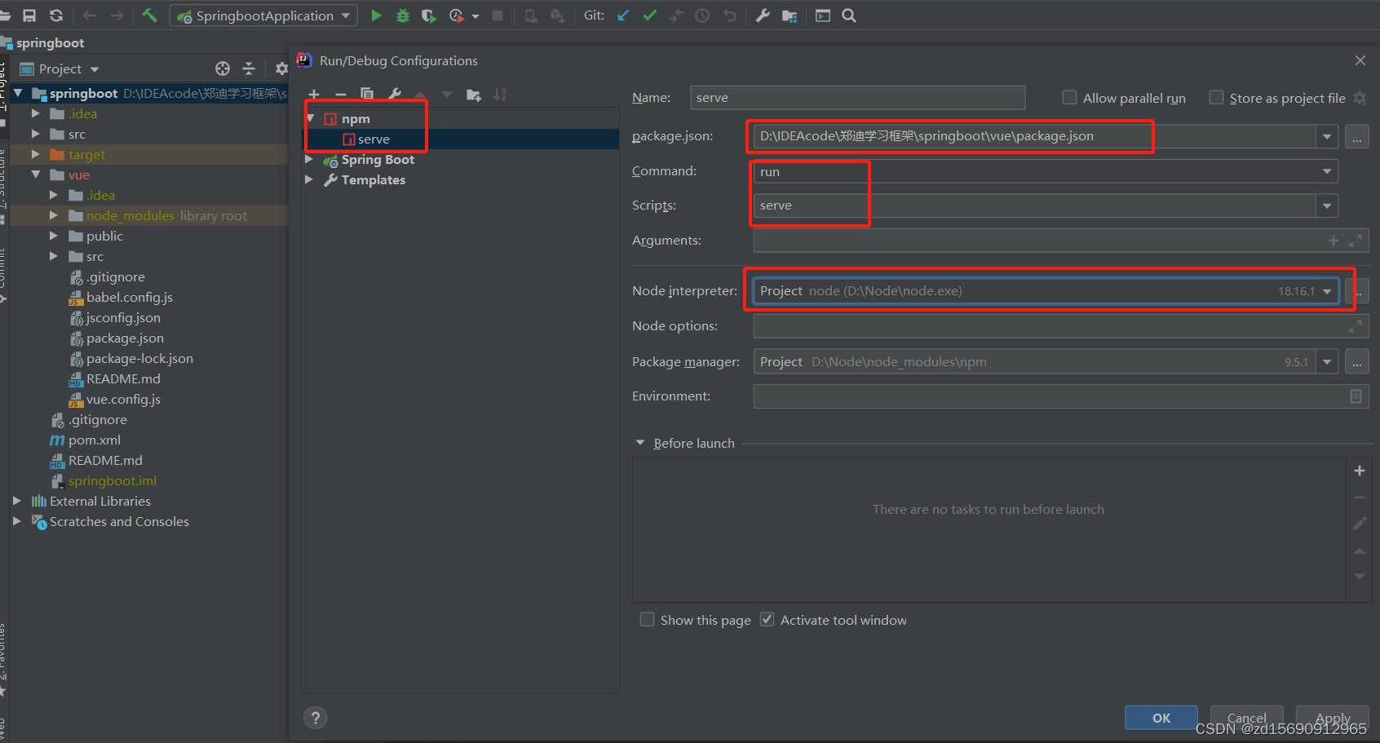Click the Git commit checkmark icon
The width and height of the screenshot is (1380, 743).
coord(649,15)
